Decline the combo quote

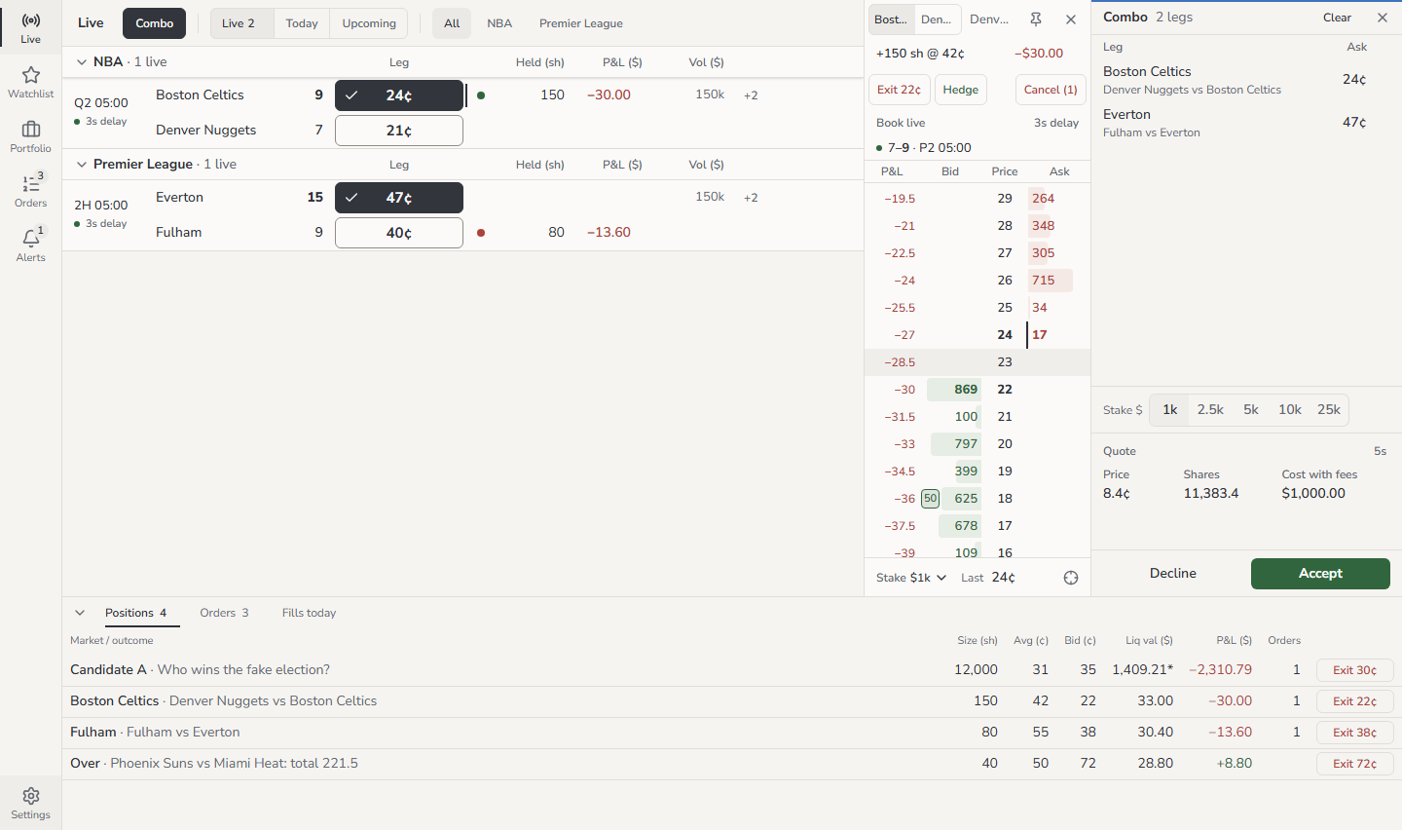coord(1173,574)
